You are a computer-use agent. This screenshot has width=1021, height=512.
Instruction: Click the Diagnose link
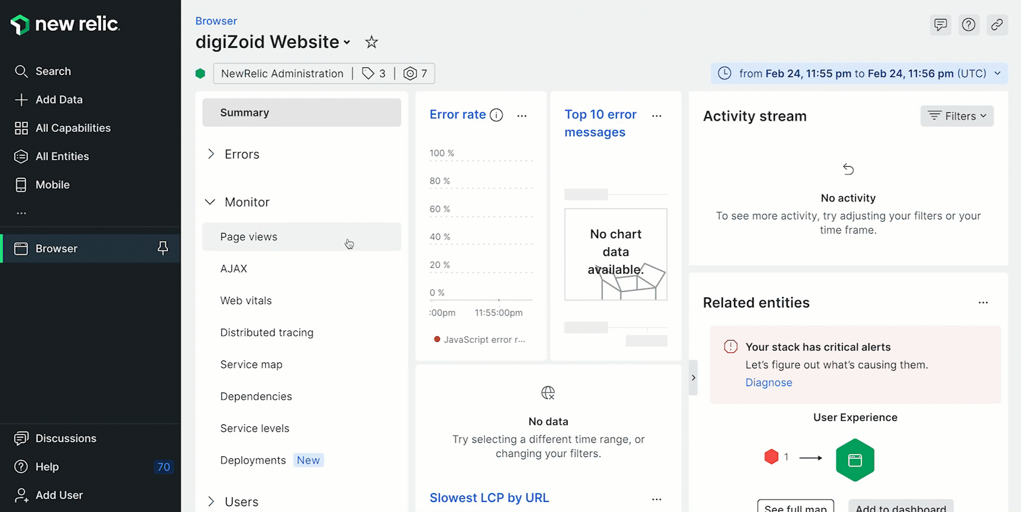(768, 383)
